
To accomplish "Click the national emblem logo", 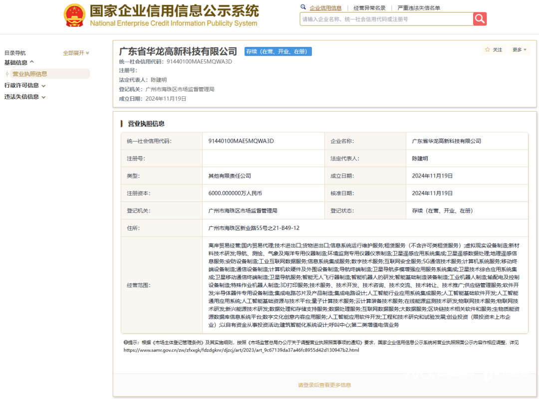I will click(x=74, y=15).
